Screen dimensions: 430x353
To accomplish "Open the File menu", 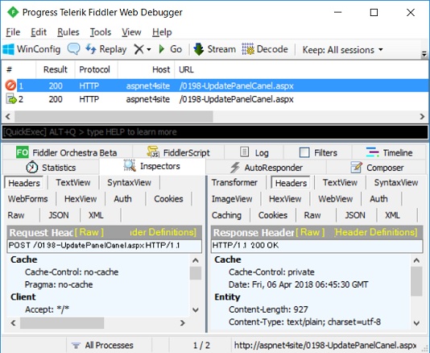I will (x=13, y=32).
